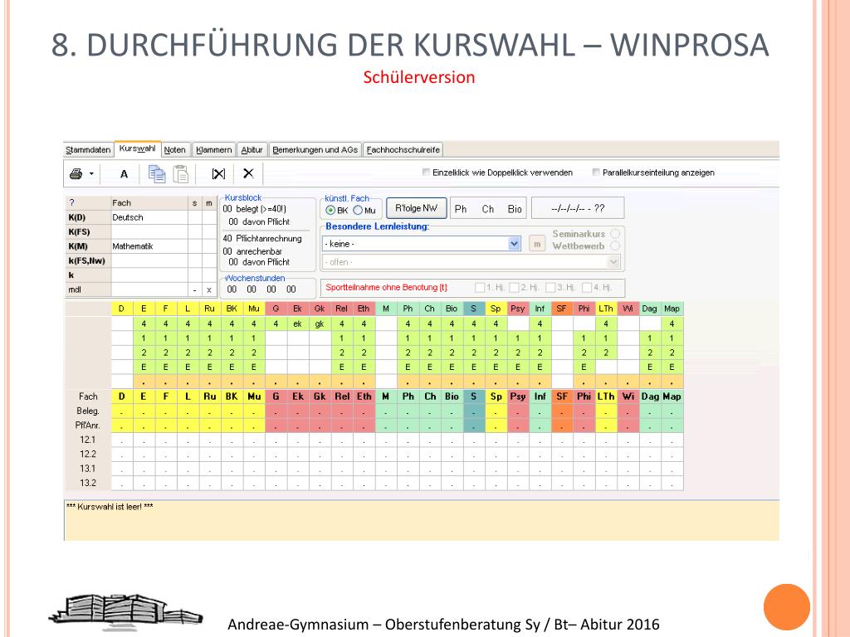The image size is (850, 637).
Task: Select the Mu radio button
Action: (x=358, y=210)
